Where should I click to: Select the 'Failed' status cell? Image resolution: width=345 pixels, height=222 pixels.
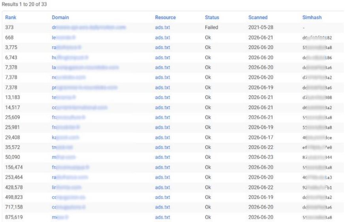click(x=211, y=28)
